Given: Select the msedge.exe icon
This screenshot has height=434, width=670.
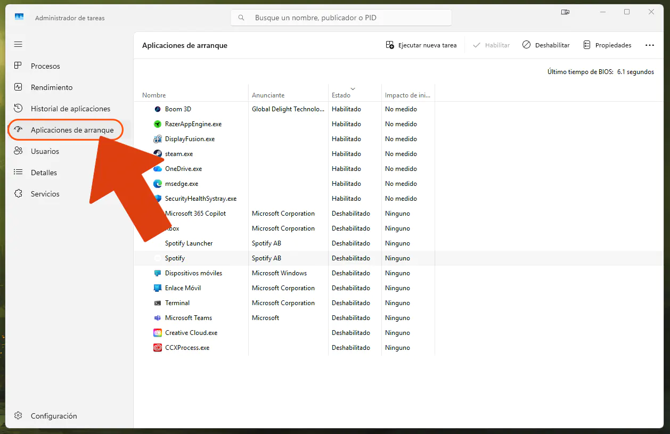Looking at the screenshot, I should click(x=157, y=184).
